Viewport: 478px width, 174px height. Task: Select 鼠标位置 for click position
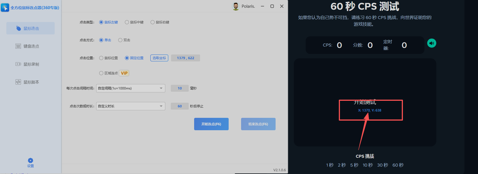click(101, 58)
